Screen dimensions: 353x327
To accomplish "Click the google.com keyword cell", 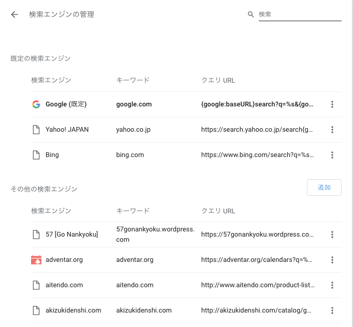I will point(134,104).
